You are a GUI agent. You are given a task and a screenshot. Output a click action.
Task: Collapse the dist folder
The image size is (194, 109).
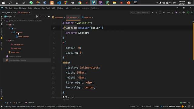[7, 25]
